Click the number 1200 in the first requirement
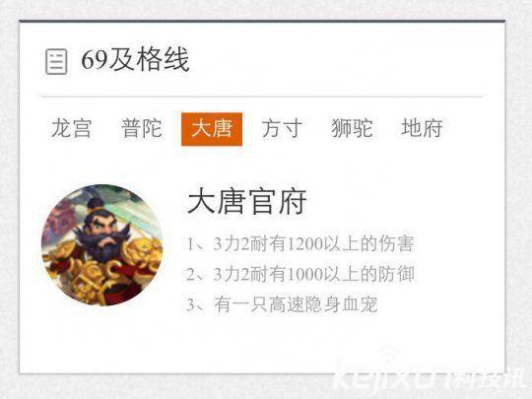Viewport: 532px width, 399px height. 304,244
